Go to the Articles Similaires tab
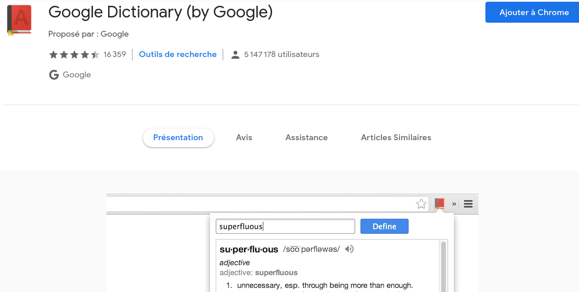This screenshot has width=579, height=292. (x=396, y=138)
